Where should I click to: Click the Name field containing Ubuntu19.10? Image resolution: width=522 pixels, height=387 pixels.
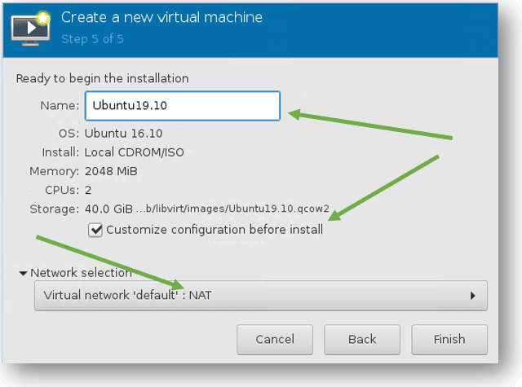183,106
